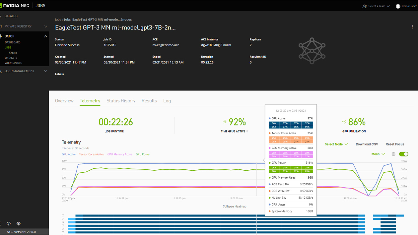Screen dimensions: 418x235
Task: Open the help question mark icon
Action: click(9, 224)
